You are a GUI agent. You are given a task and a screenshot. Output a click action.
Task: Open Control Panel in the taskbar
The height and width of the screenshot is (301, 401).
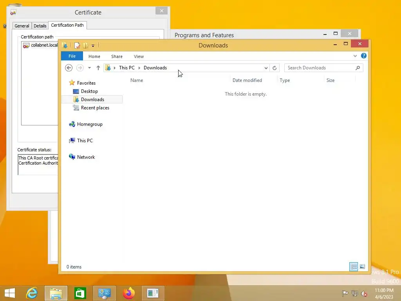[104, 293]
